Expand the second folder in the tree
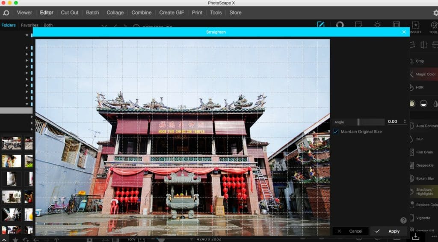 27,48
